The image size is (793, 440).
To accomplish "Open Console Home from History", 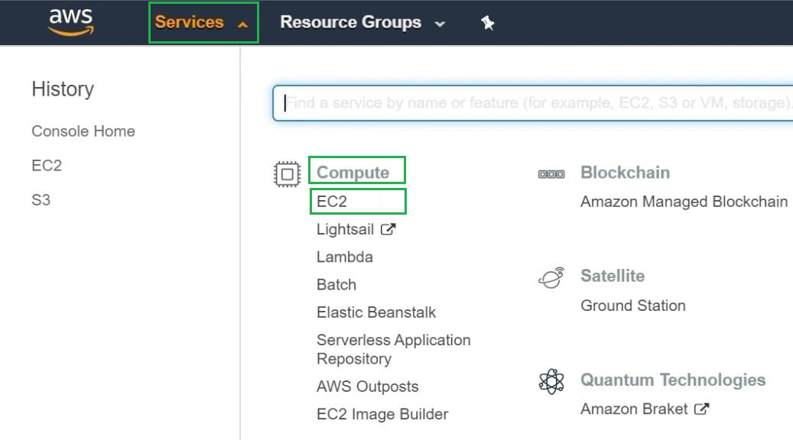I will 83,131.
